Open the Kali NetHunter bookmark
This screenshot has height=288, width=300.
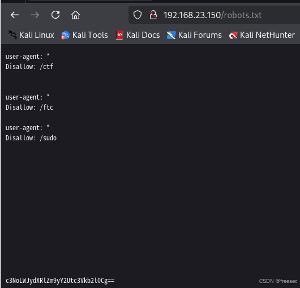coord(262,35)
